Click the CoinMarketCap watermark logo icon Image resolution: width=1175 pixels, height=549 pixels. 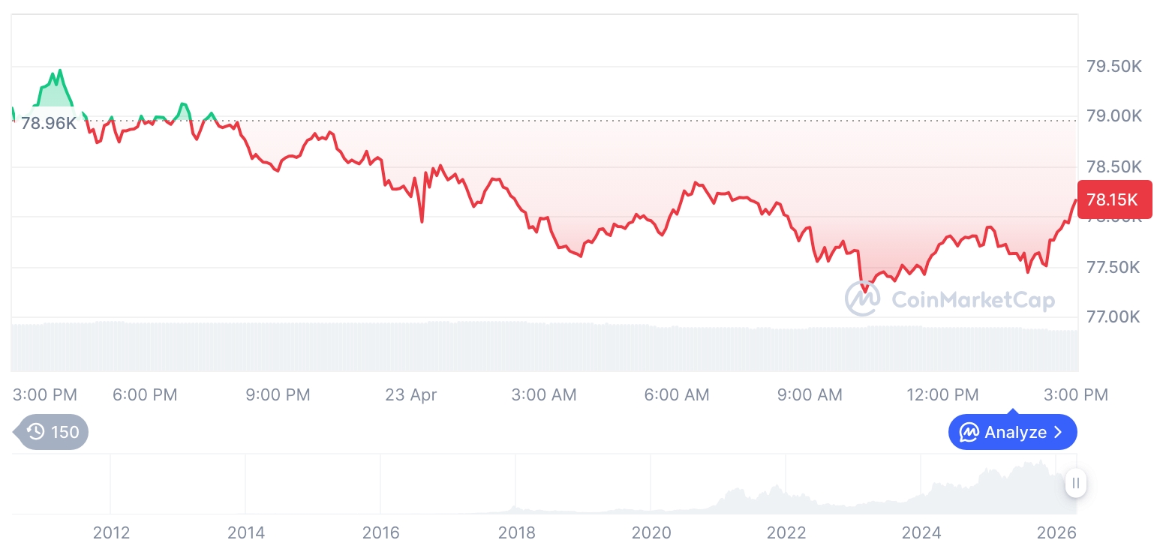863,298
